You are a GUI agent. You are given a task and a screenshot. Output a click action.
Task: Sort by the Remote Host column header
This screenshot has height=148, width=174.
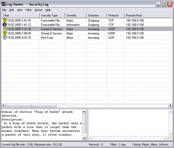pyautogui.click(x=148, y=15)
